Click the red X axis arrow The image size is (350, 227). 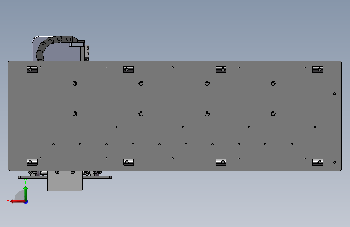(x=18, y=202)
